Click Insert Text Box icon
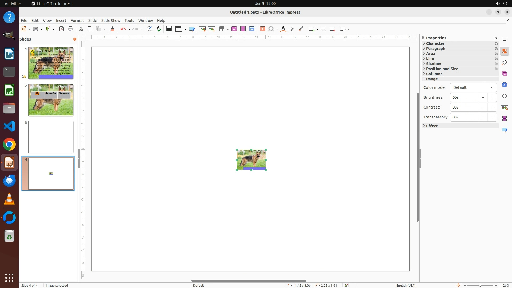512x288 pixels. click(263, 29)
